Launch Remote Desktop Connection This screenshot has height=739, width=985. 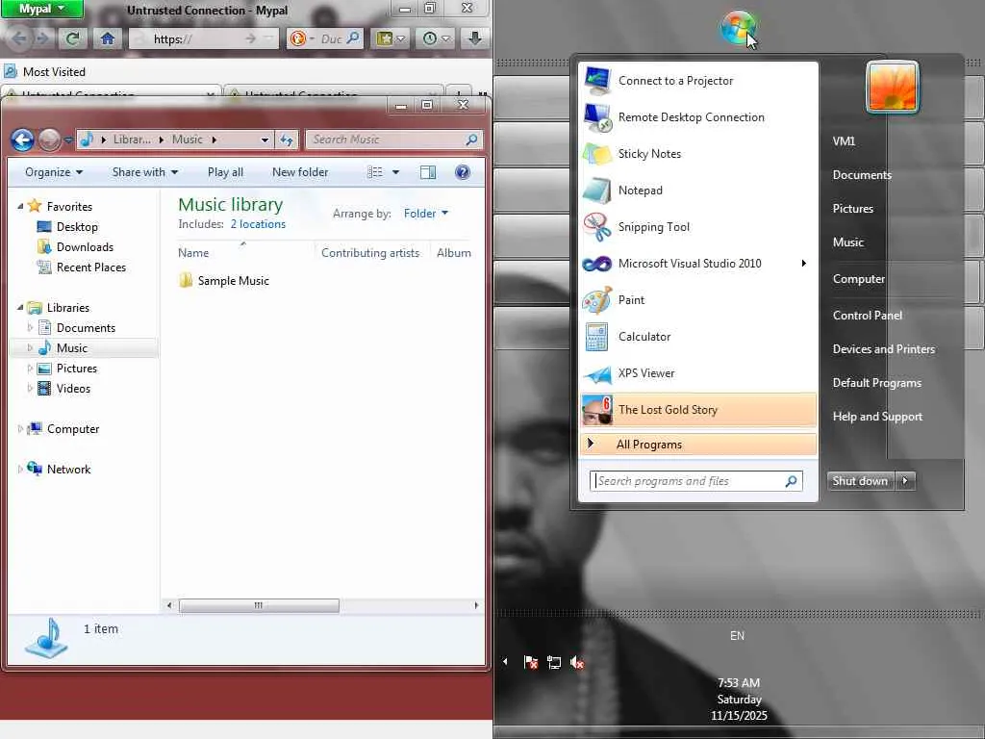(699, 116)
